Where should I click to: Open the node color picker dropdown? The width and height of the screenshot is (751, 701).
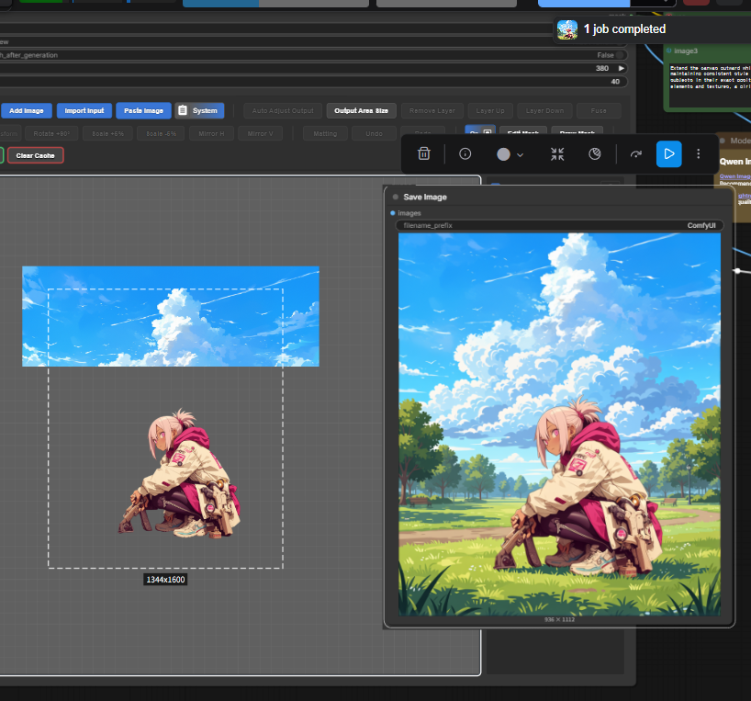click(x=510, y=154)
